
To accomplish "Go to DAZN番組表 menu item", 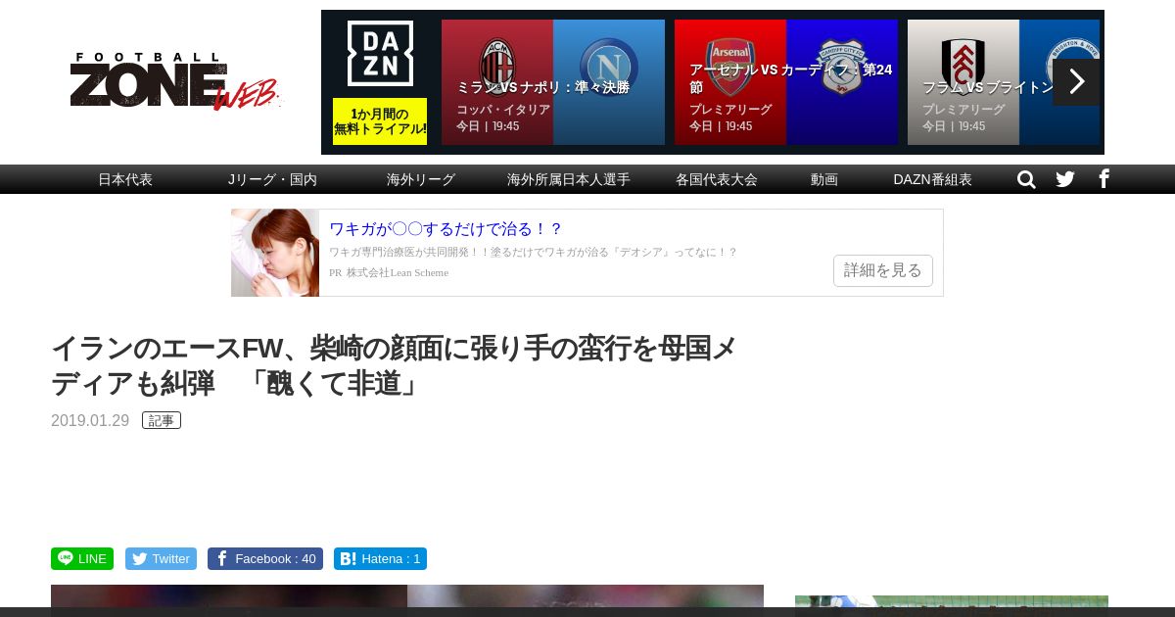I will [x=932, y=179].
